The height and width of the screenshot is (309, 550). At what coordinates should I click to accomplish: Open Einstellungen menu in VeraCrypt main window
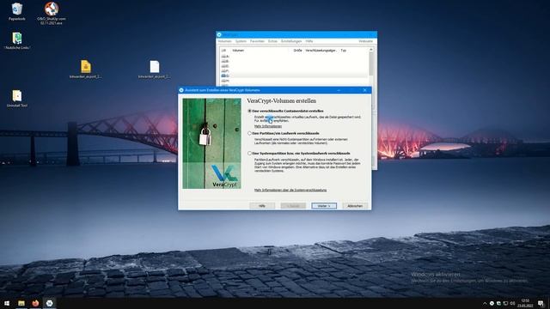pyautogui.click(x=291, y=41)
